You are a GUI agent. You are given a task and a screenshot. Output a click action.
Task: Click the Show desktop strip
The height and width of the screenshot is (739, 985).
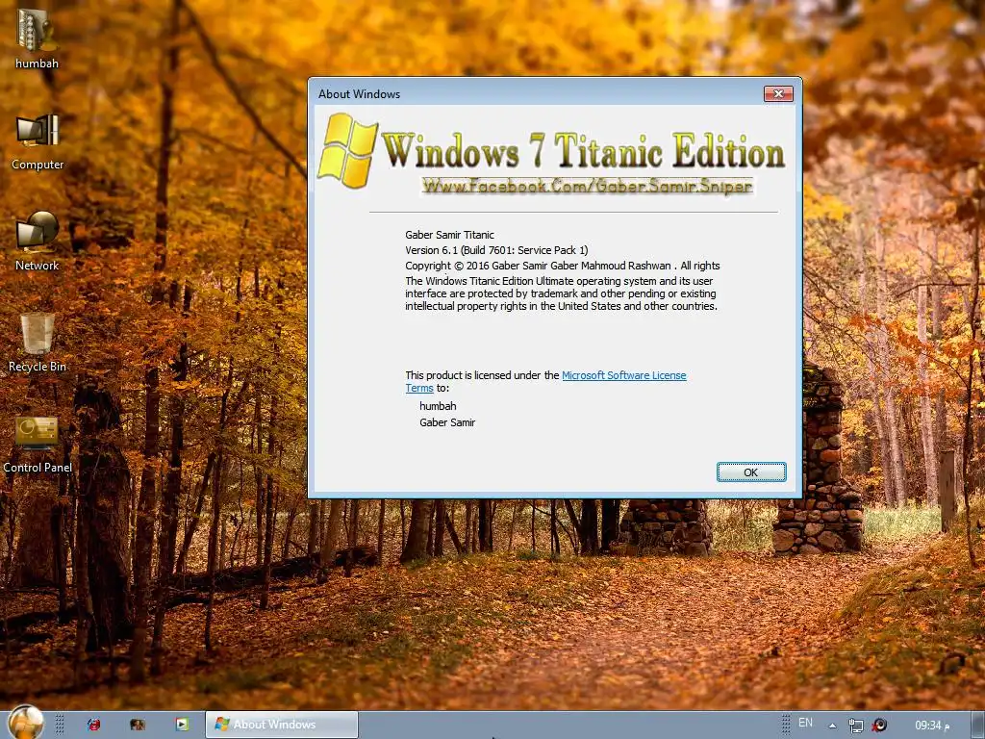977,726
